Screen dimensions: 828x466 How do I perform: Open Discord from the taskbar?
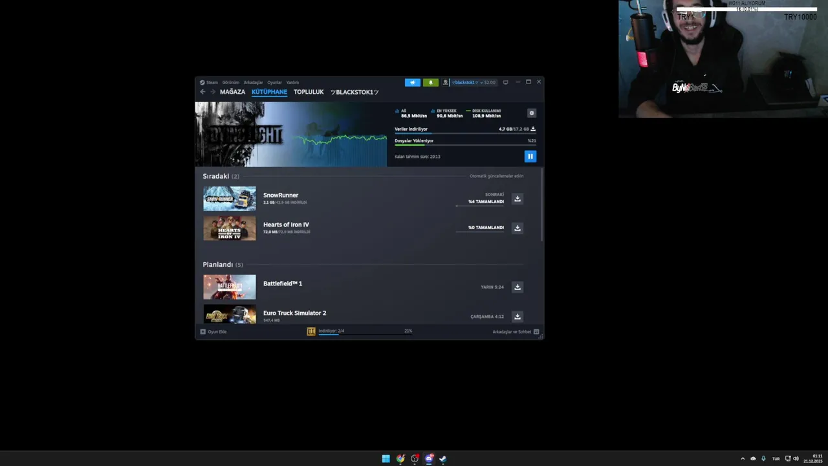tap(429, 459)
